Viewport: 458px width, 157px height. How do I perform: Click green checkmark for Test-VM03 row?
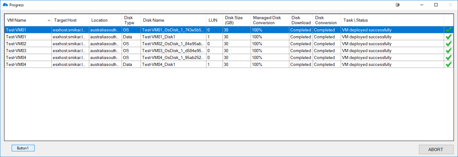click(448, 51)
